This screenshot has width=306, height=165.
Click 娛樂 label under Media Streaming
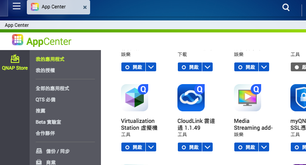(239, 135)
